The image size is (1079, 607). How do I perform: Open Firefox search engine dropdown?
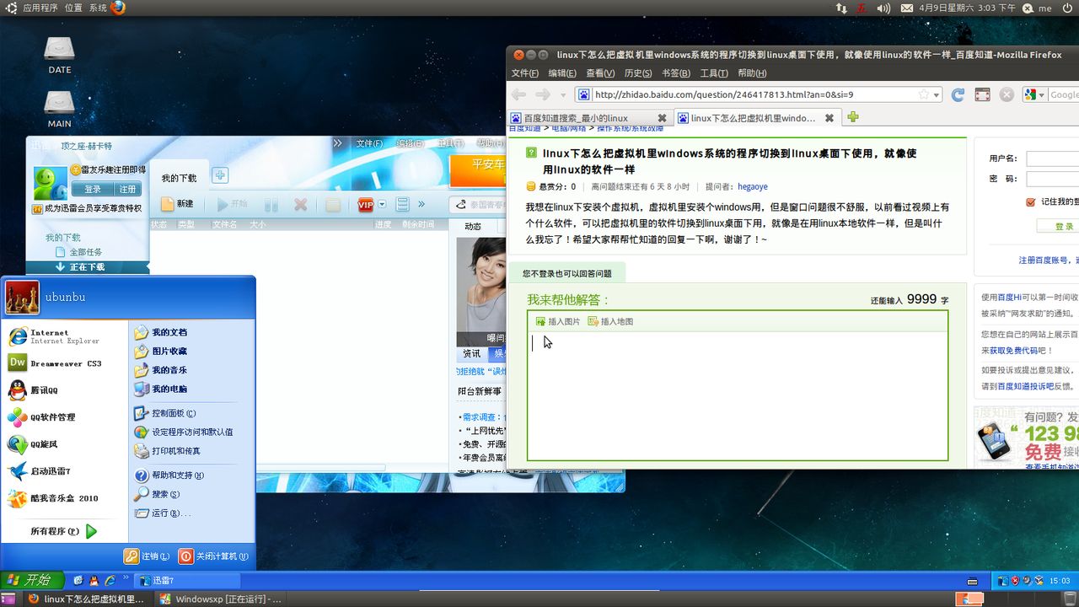[1042, 94]
